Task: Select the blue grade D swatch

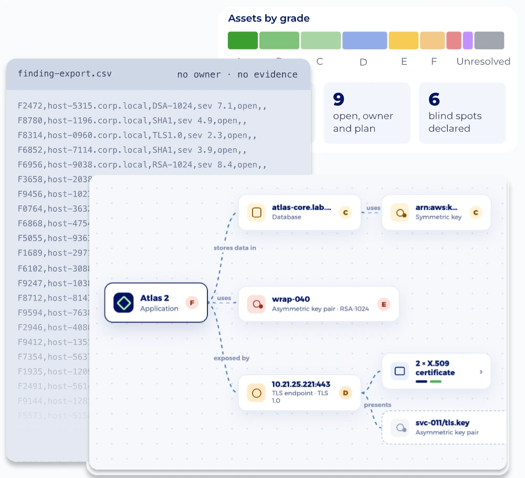Action: point(365,40)
